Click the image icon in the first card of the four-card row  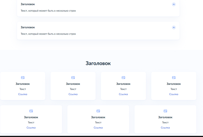23,78
